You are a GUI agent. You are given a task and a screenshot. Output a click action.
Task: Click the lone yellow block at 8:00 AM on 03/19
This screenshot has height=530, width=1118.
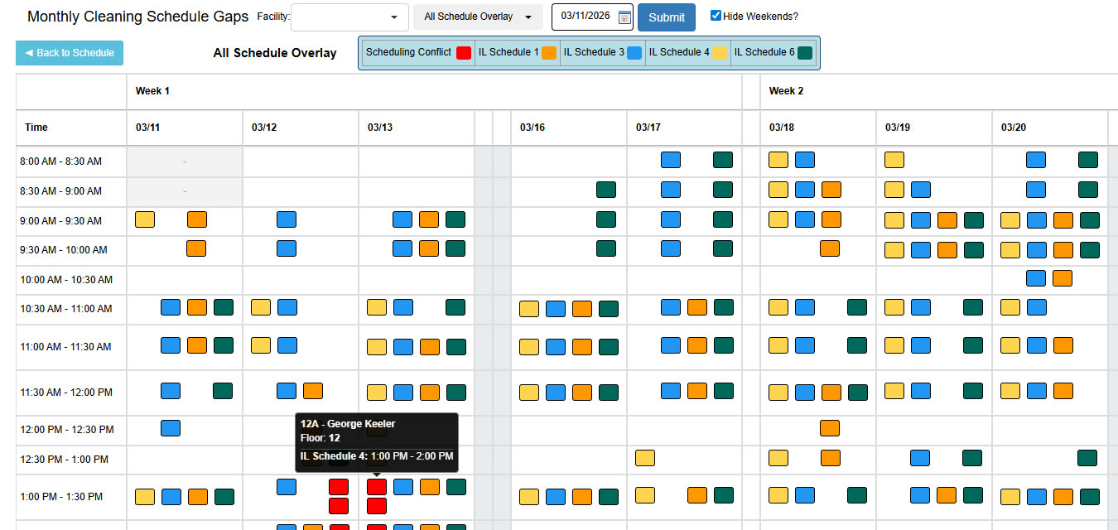(x=894, y=159)
